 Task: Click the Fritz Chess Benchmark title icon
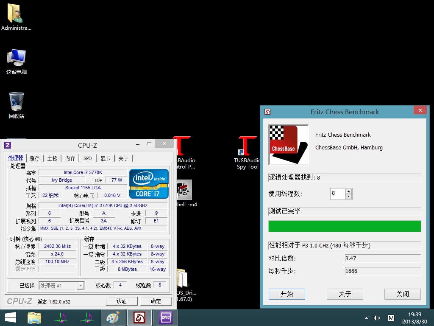[267, 112]
